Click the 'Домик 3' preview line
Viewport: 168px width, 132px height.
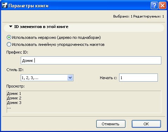[14, 103]
